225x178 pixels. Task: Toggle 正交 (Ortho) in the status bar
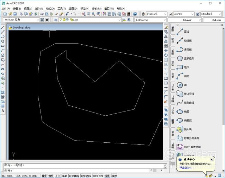point(58,176)
